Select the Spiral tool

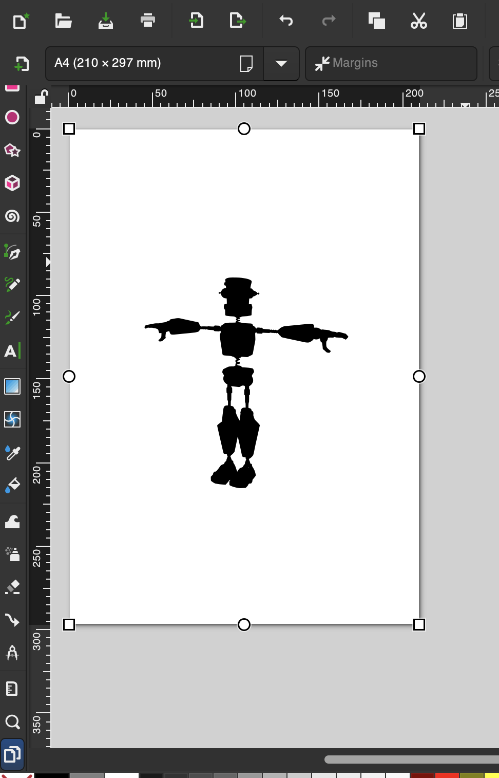click(12, 216)
